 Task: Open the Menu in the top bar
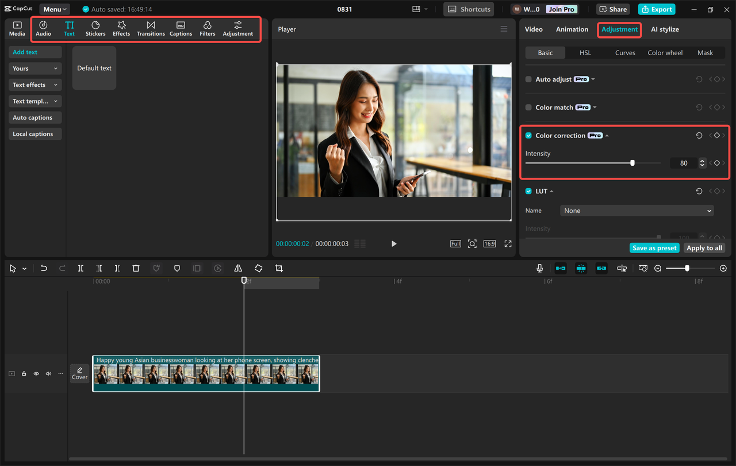[54, 9]
